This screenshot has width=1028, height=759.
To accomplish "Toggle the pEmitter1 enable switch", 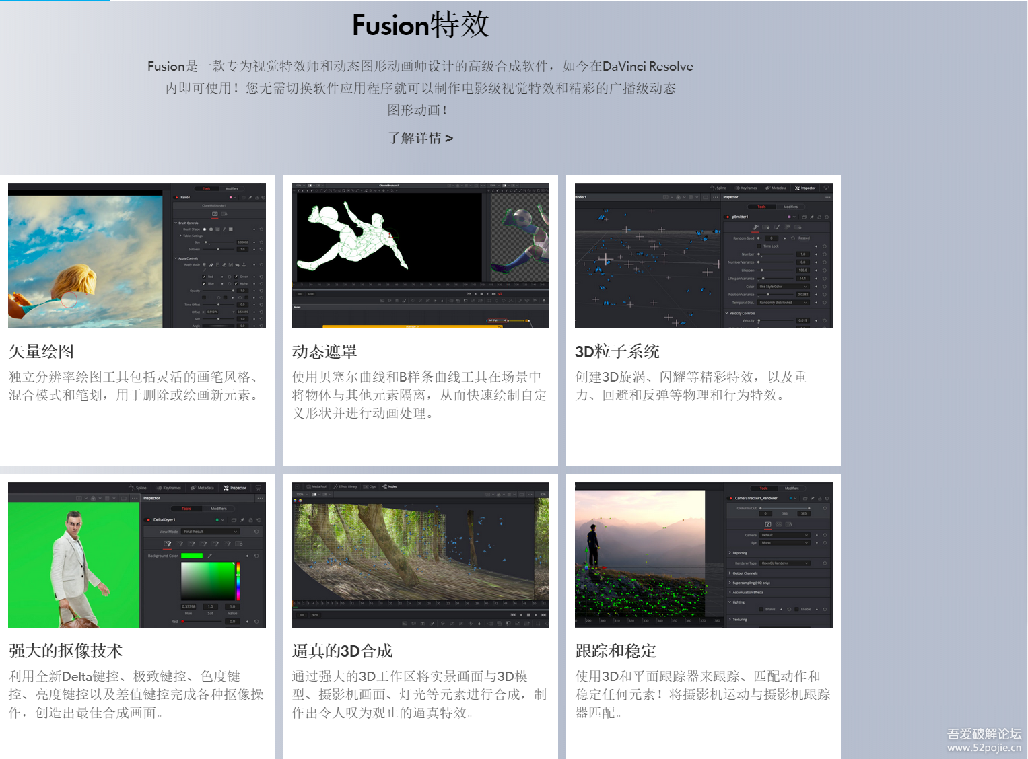I will tap(726, 217).
